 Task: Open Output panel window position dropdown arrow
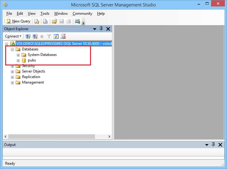coord(207,145)
